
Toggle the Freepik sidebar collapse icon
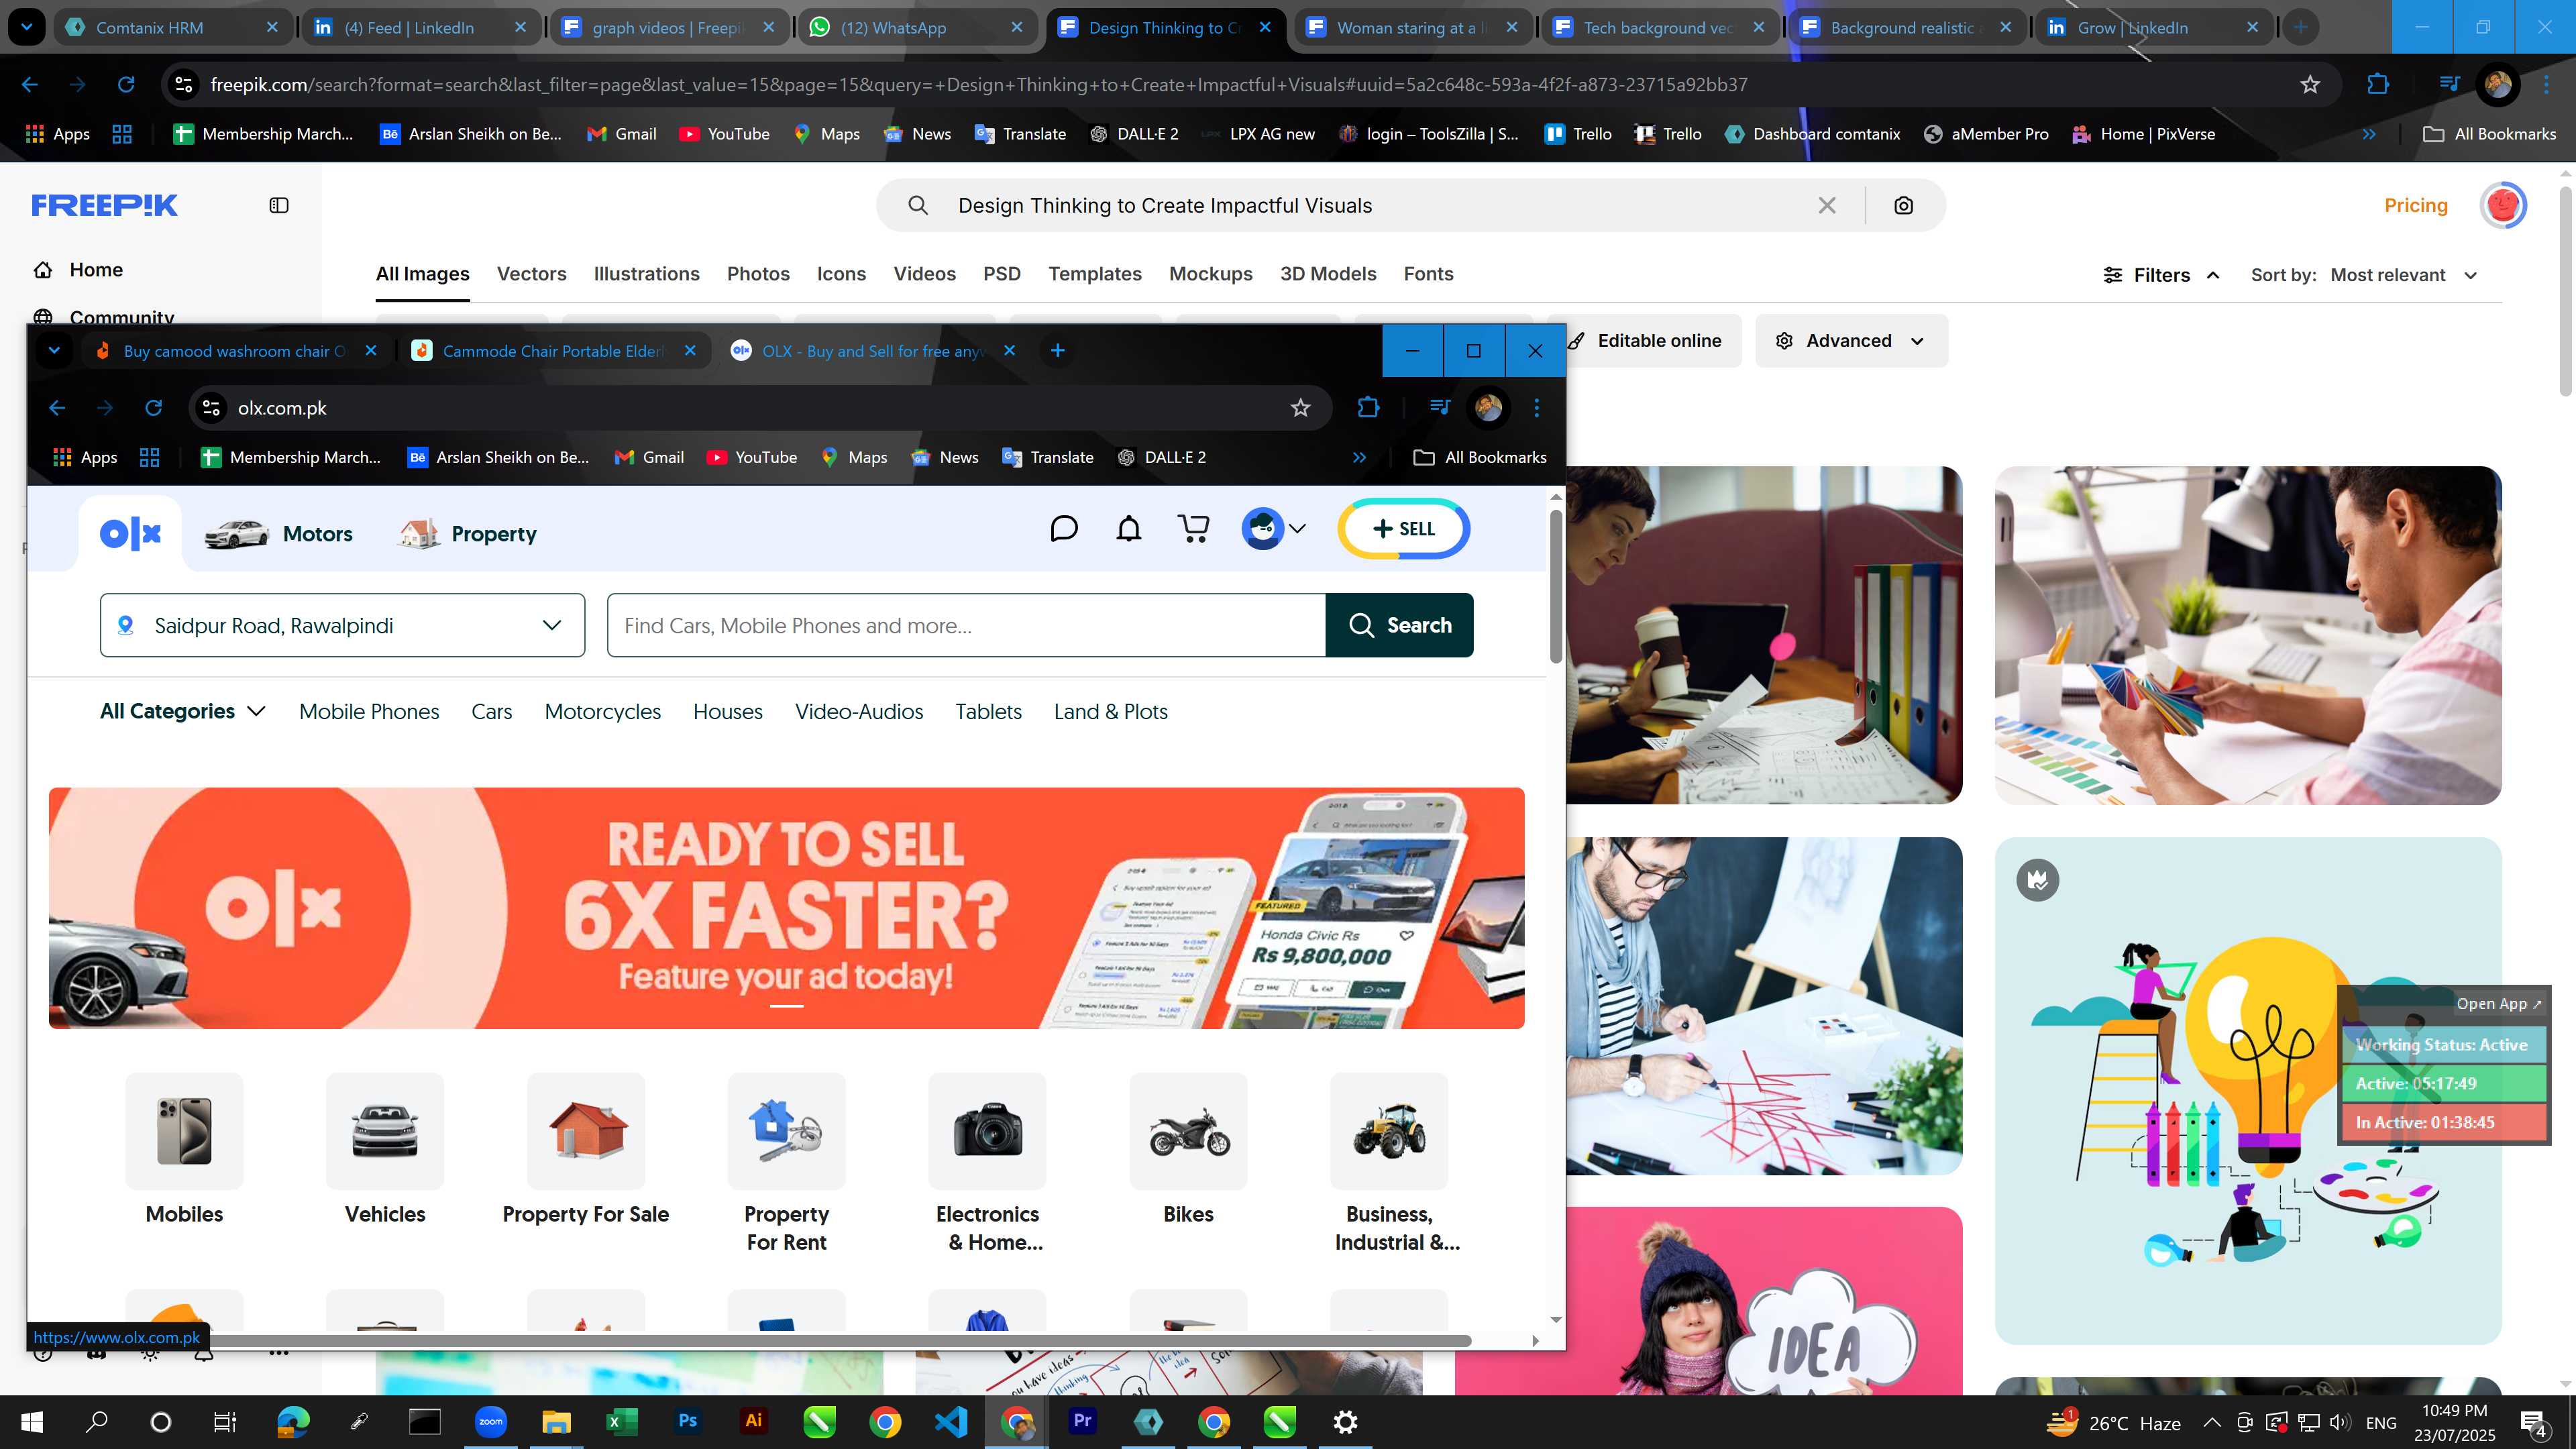click(279, 205)
